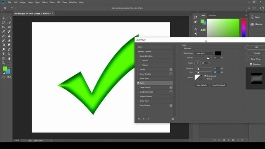
Task: Click the Search magnifier icon at top right
Action: (249, 8)
